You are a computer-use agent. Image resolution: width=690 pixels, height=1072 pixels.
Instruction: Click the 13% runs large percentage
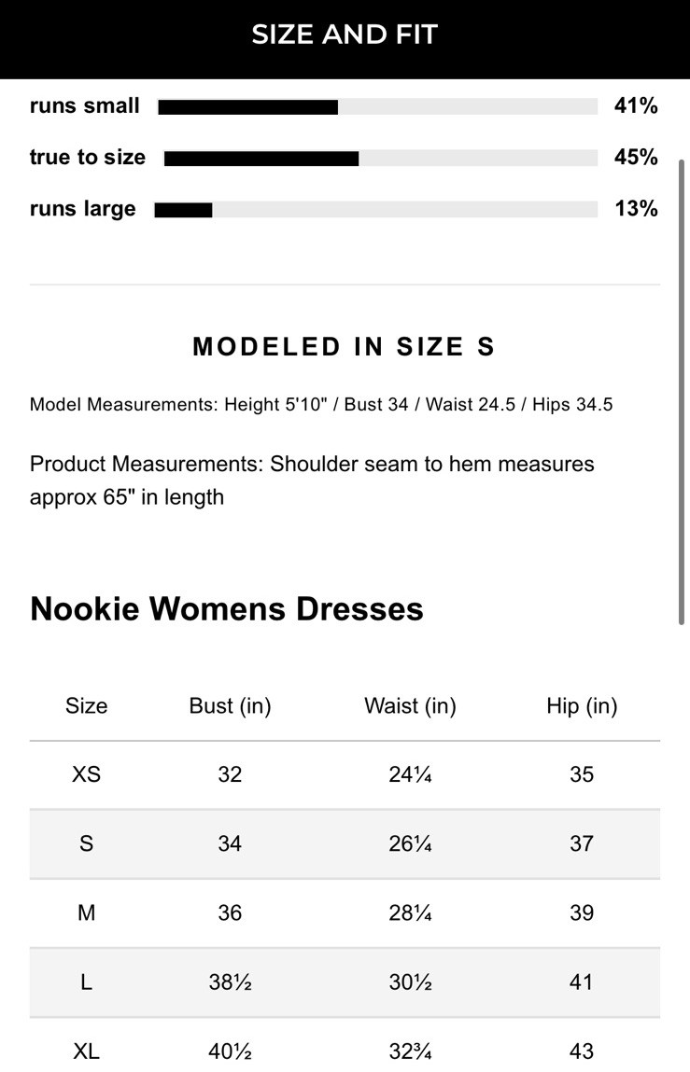[x=635, y=208]
